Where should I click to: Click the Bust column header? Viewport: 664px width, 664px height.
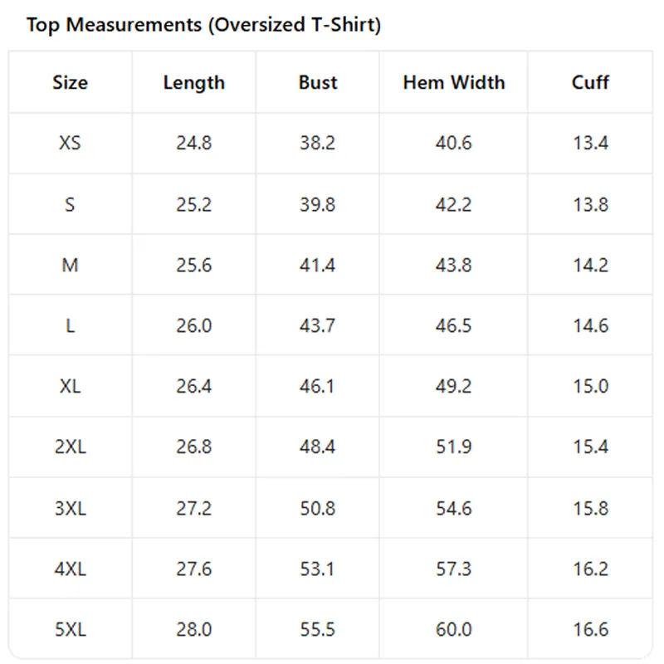coord(318,83)
